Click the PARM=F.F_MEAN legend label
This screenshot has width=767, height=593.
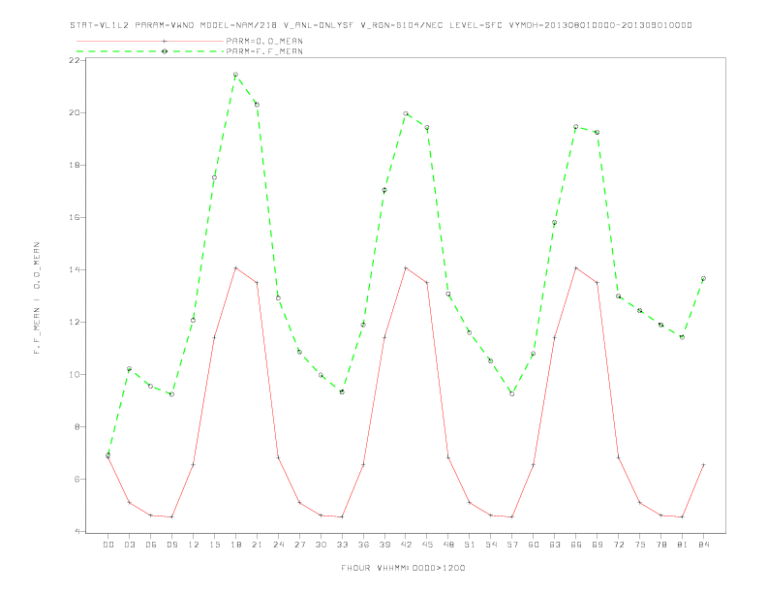click(264, 51)
